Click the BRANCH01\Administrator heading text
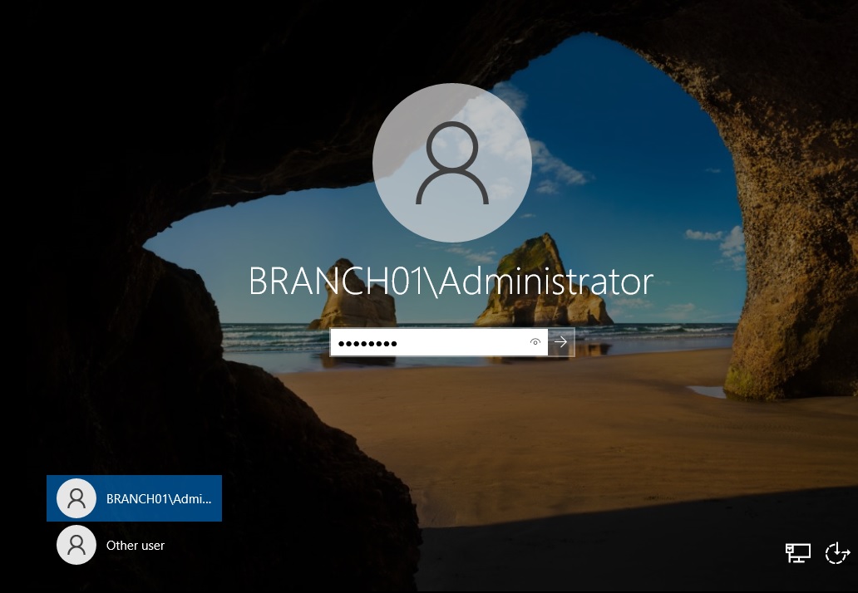 point(451,282)
